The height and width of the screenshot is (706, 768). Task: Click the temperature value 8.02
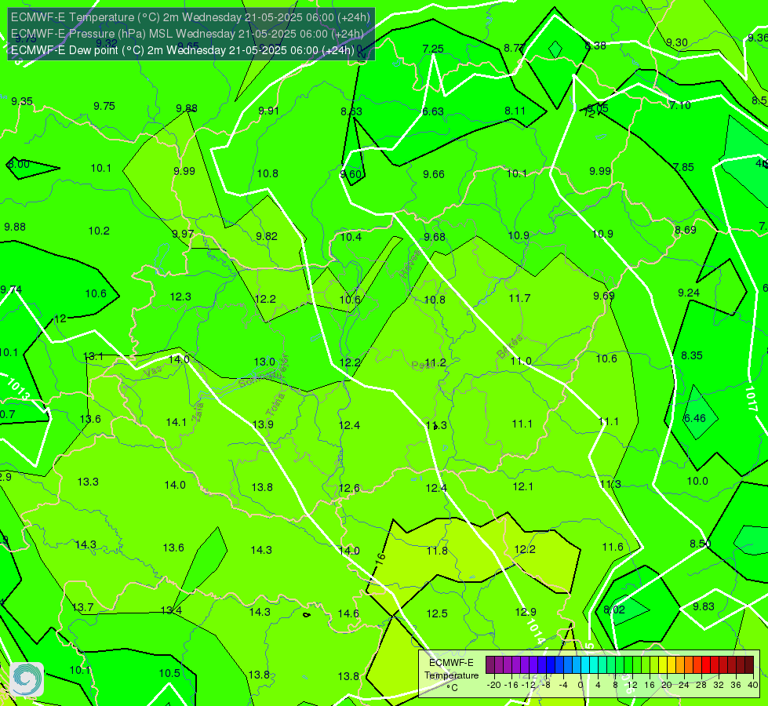click(614, 610)
